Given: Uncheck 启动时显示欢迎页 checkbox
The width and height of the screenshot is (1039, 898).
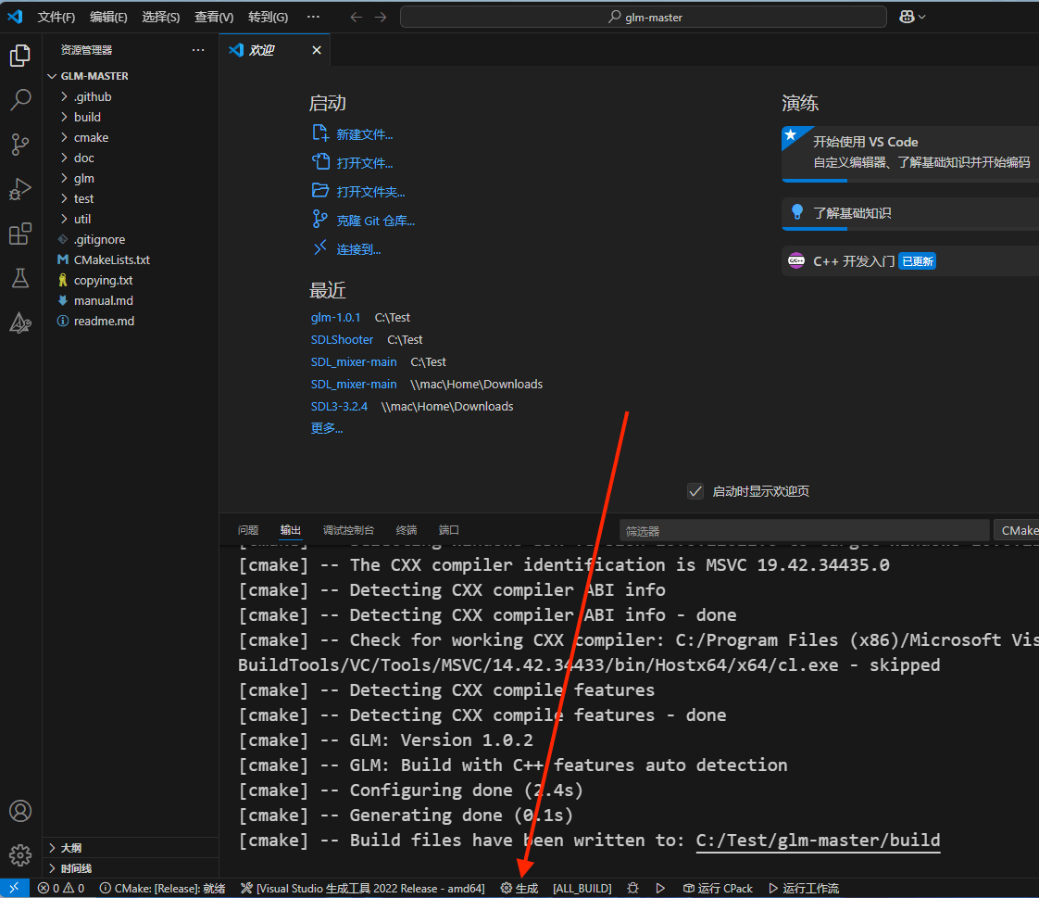Looking at the screenshot, I should [x=695, y=491].
